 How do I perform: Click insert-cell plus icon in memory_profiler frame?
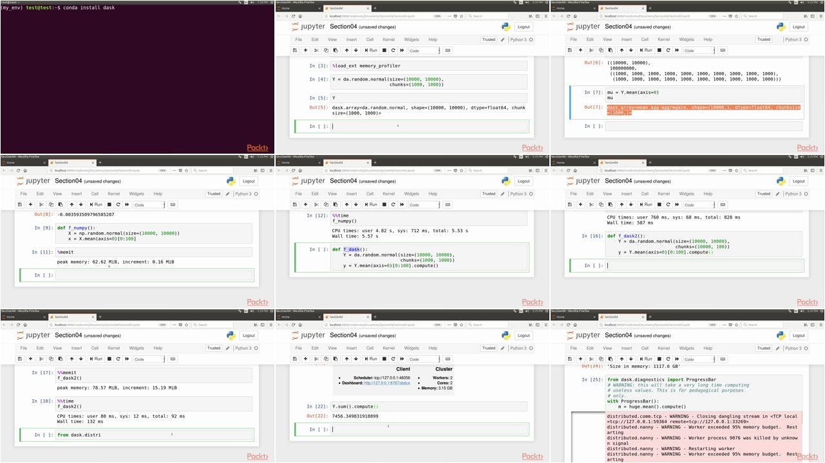(305, 50)
